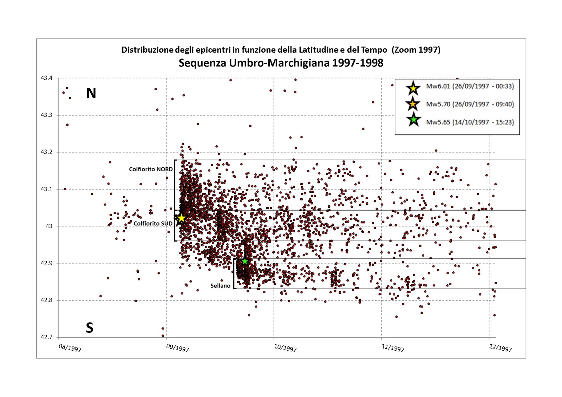Select the 43.3 latitude axis label

(47, 115)
